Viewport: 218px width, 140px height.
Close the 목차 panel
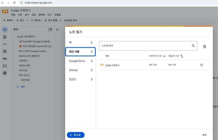click(x=57, y=30)
